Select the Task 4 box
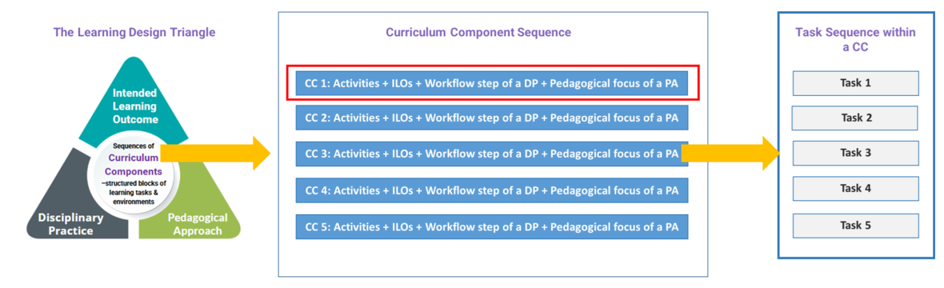944x288 pixels. [x=855, y=189]
